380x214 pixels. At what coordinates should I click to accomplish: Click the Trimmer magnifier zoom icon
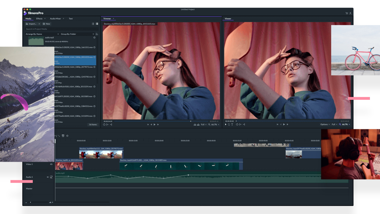coord(209,125)
